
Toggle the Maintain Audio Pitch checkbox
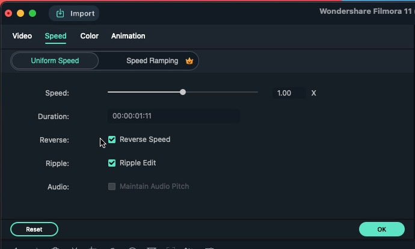[x=112, y=186]
